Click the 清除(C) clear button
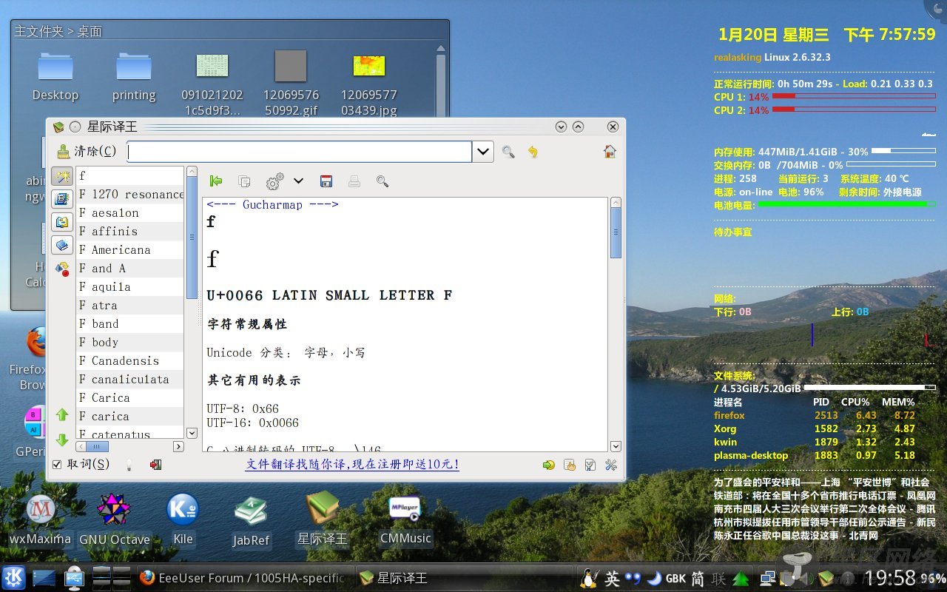The width and height of the screenshot is (947, 592). [87, 152]
